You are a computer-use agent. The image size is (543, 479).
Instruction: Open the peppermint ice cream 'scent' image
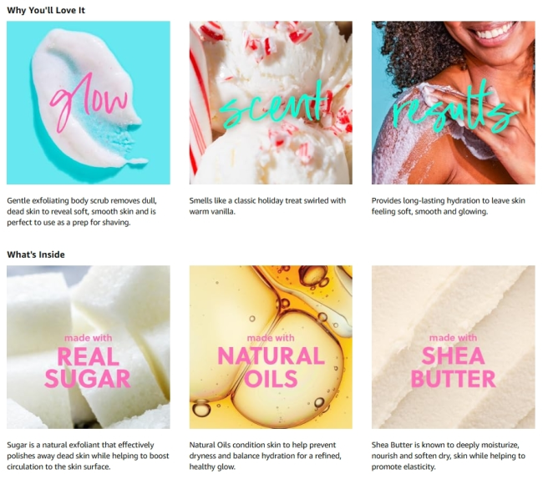(x=271, y=103)
